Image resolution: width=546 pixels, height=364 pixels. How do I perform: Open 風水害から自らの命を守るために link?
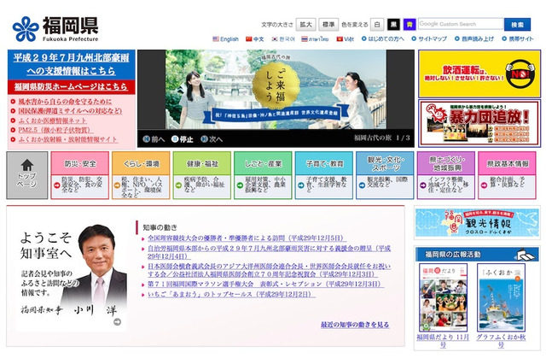coord(65,102)
